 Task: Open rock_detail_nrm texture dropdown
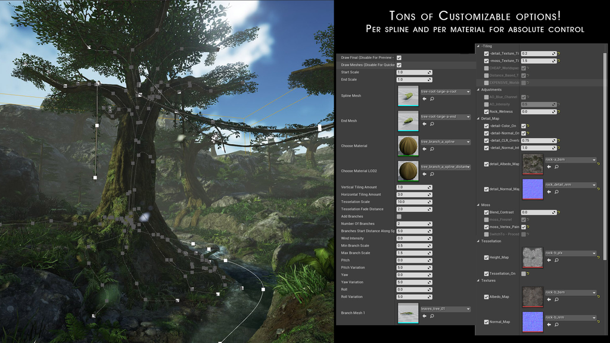click(x=571, y=185)
